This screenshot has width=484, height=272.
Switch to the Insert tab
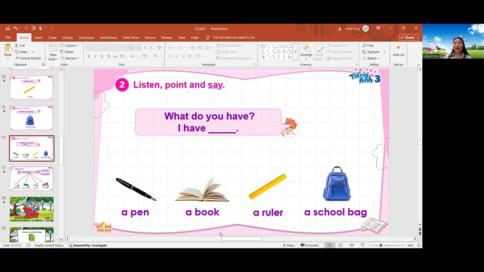pyautogui.click(x=38, y=37)
